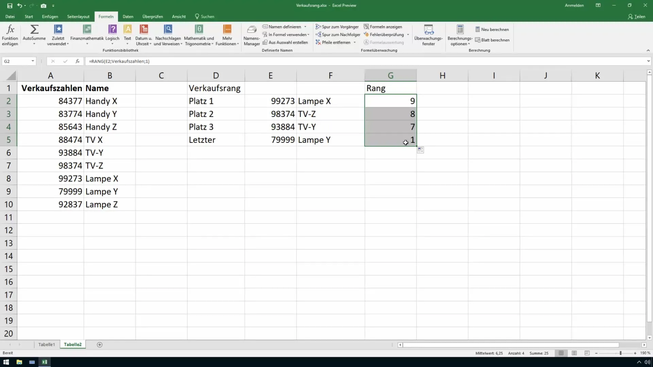Expand the formula bar
Viewport: 653px width, 367px height.
click(x=648, y=61)
